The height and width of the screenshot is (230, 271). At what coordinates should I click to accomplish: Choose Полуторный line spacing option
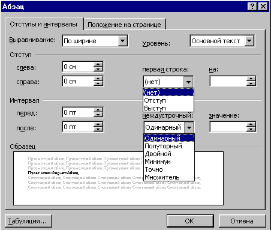(169, 146)
